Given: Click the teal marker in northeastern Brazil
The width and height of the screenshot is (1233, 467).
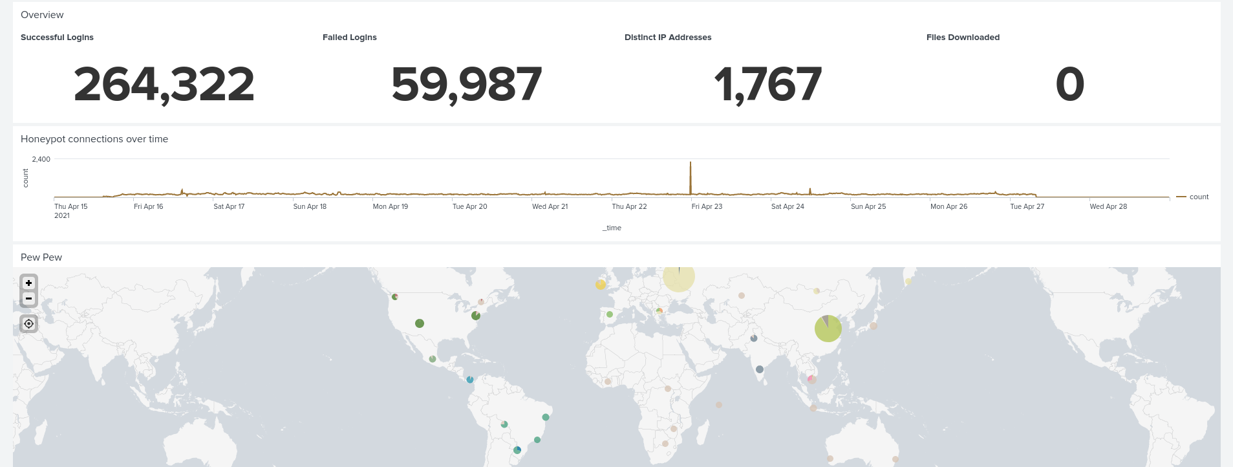Looking at the screenshot, I should point(546,417).
